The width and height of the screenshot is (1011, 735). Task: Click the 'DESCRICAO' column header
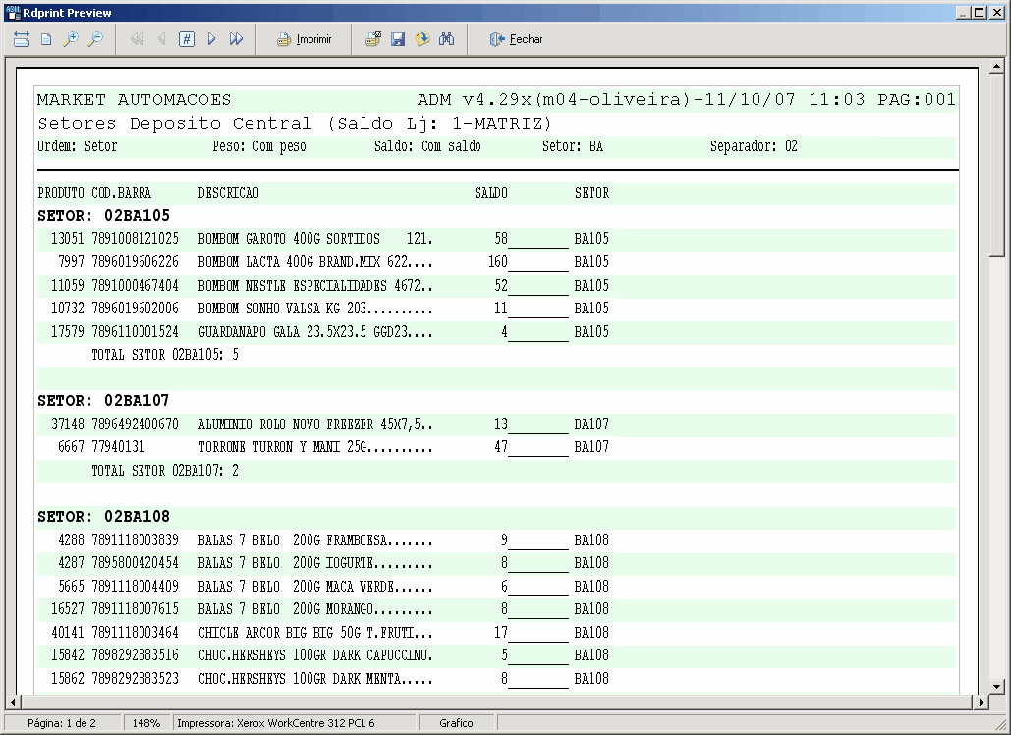pyautogui.click(x=229, y=193)
